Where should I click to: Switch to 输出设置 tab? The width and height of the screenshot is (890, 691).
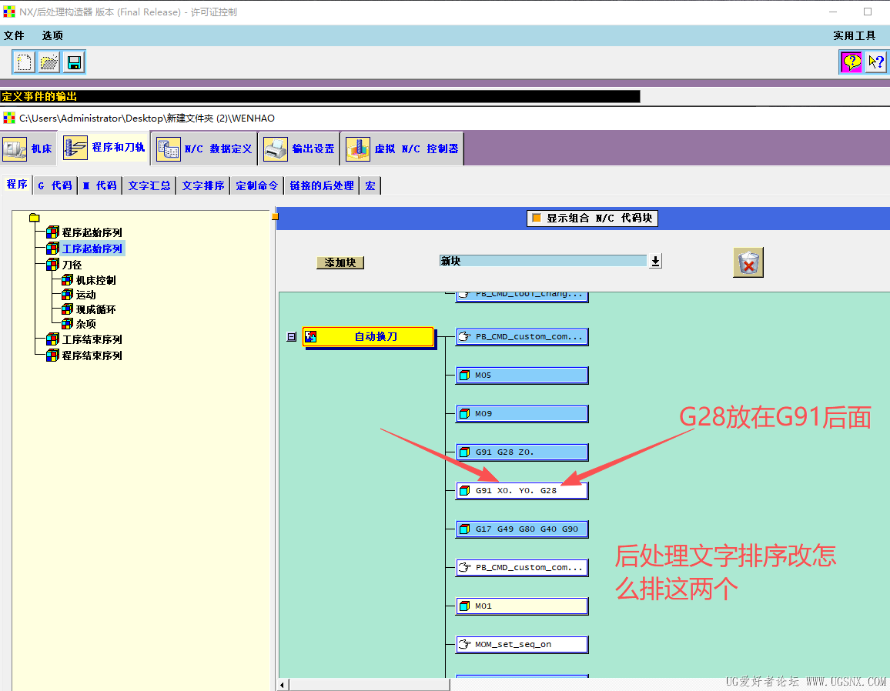[299, 149]
